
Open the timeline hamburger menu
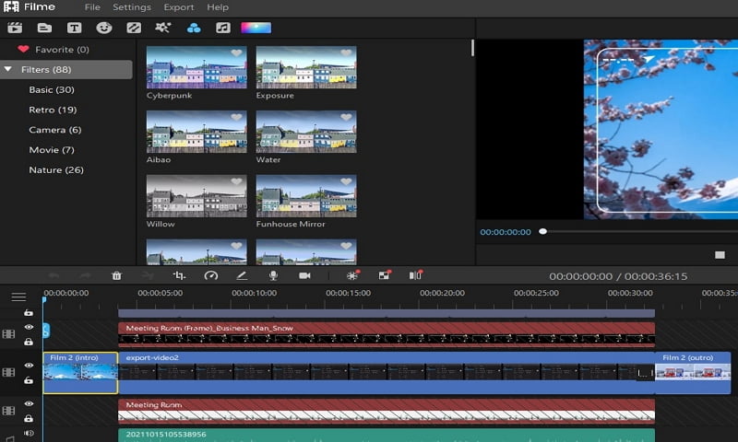tap(18, 297)
